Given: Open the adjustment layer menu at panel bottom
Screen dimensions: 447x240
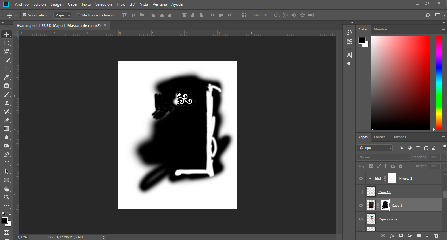Looking at the screenshot, I should pyautogui.click(x=410, y=236).
